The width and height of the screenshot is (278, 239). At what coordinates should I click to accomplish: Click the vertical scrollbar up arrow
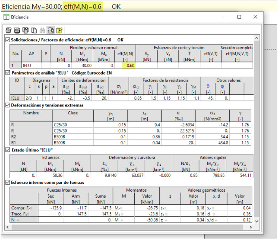click(257, 38)
